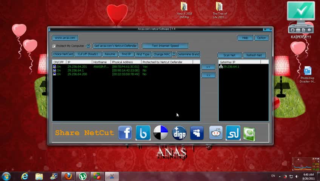This screenshot has height=181, width=320.
Task: Show hidden tray icons arrow
Action: pos(280,176)
